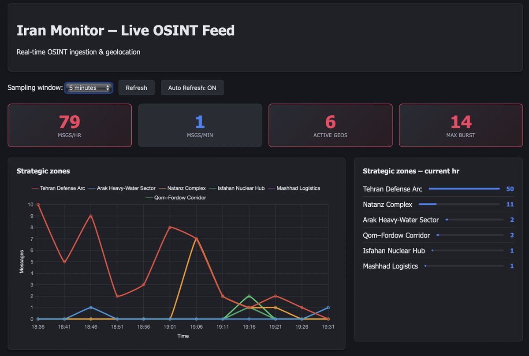
Task: Click 'Real-time OSINT ingestion & geolocation' subtitle
Action: tap(78, 52)
